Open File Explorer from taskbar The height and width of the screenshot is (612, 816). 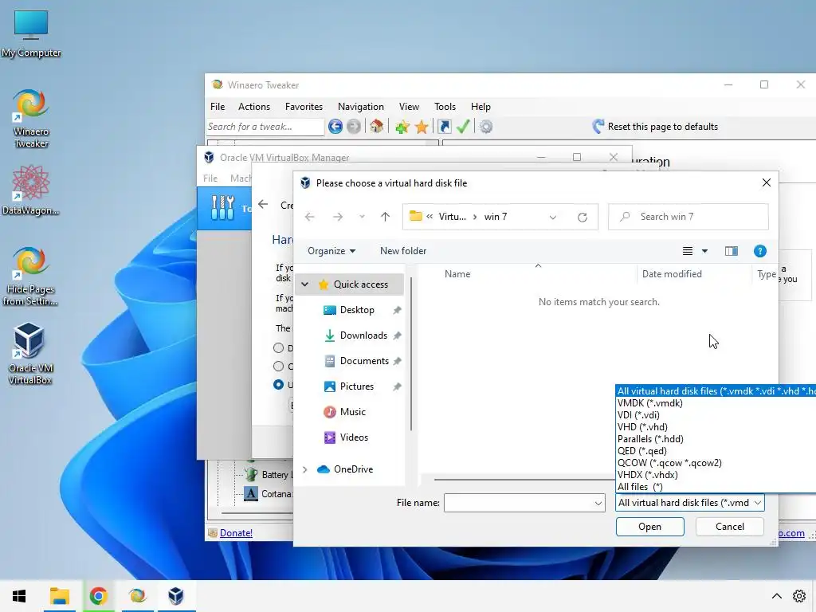(59, 596)
